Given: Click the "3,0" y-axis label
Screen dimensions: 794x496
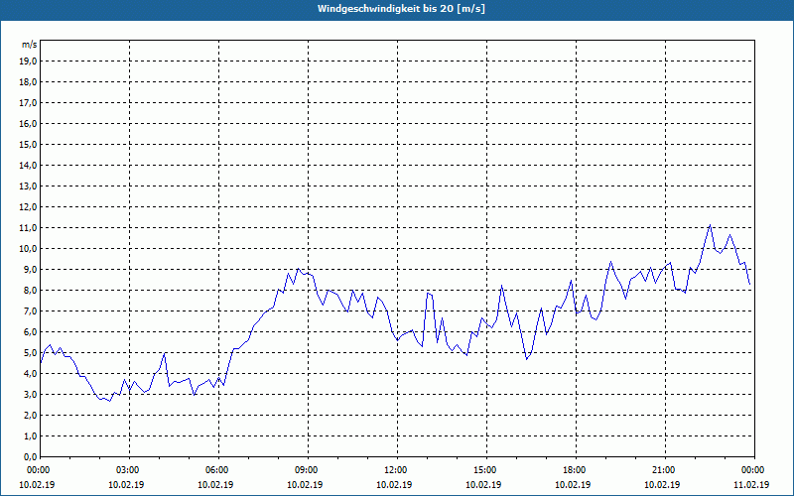Looking at the screenshot, I should (x=30, y=394).
